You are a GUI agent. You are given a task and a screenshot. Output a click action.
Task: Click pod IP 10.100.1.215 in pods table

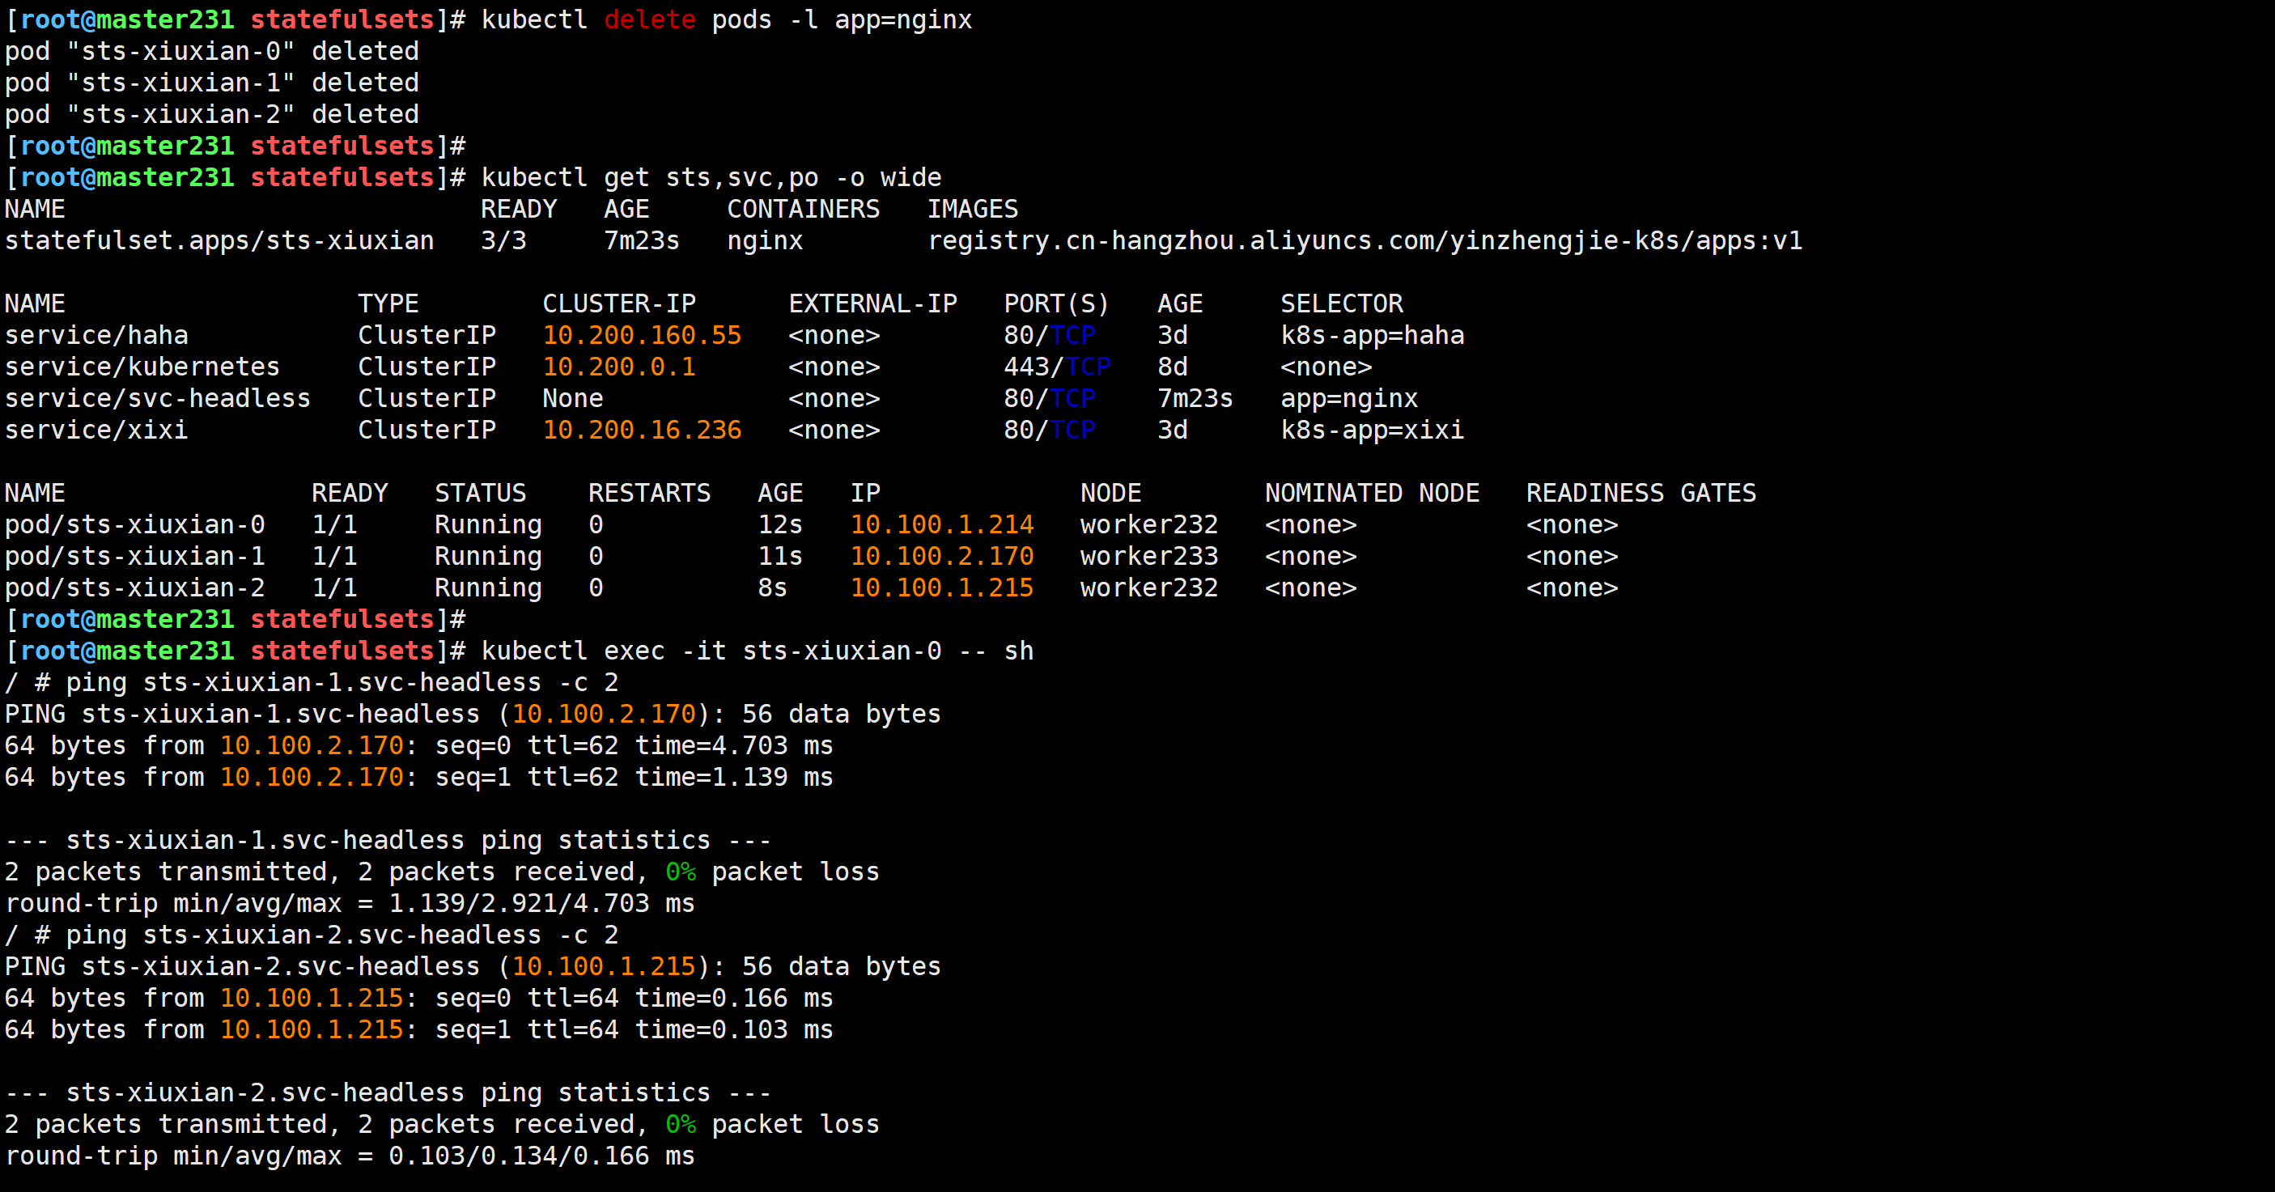[941, 588]
